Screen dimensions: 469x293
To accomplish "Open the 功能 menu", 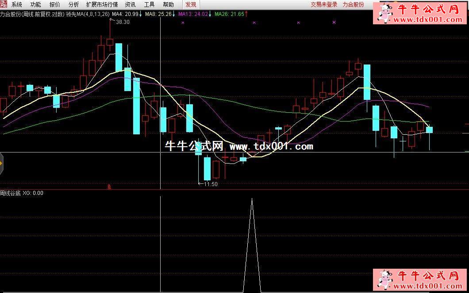I will [x=35, y=4].
